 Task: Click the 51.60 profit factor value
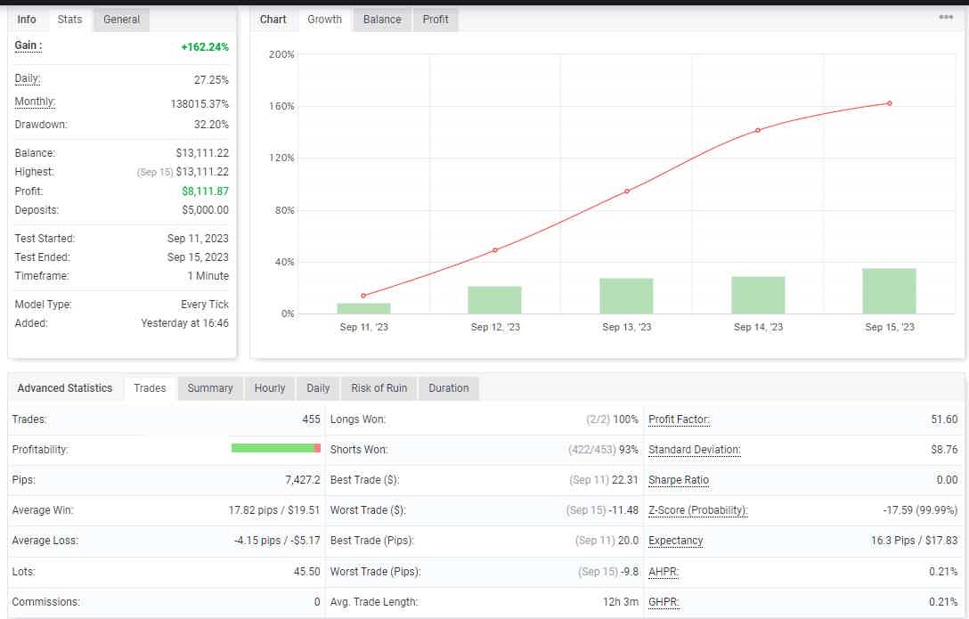(x=944, y=419)
